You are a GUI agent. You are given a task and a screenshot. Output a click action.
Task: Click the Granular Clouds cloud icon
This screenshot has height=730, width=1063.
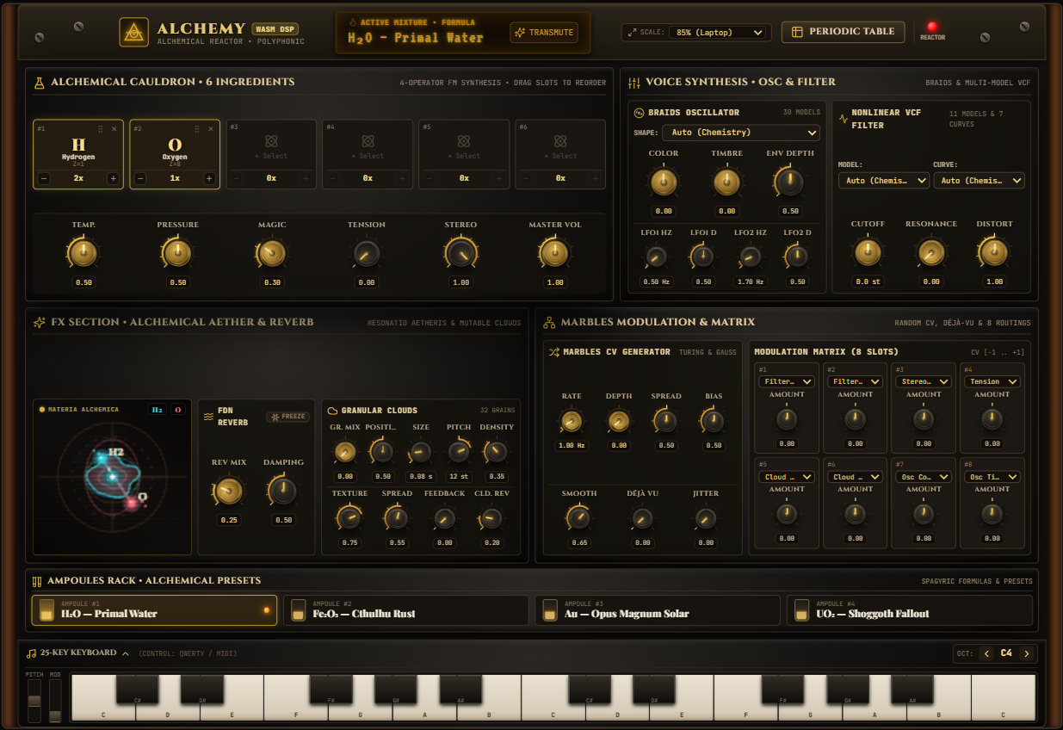332,411
